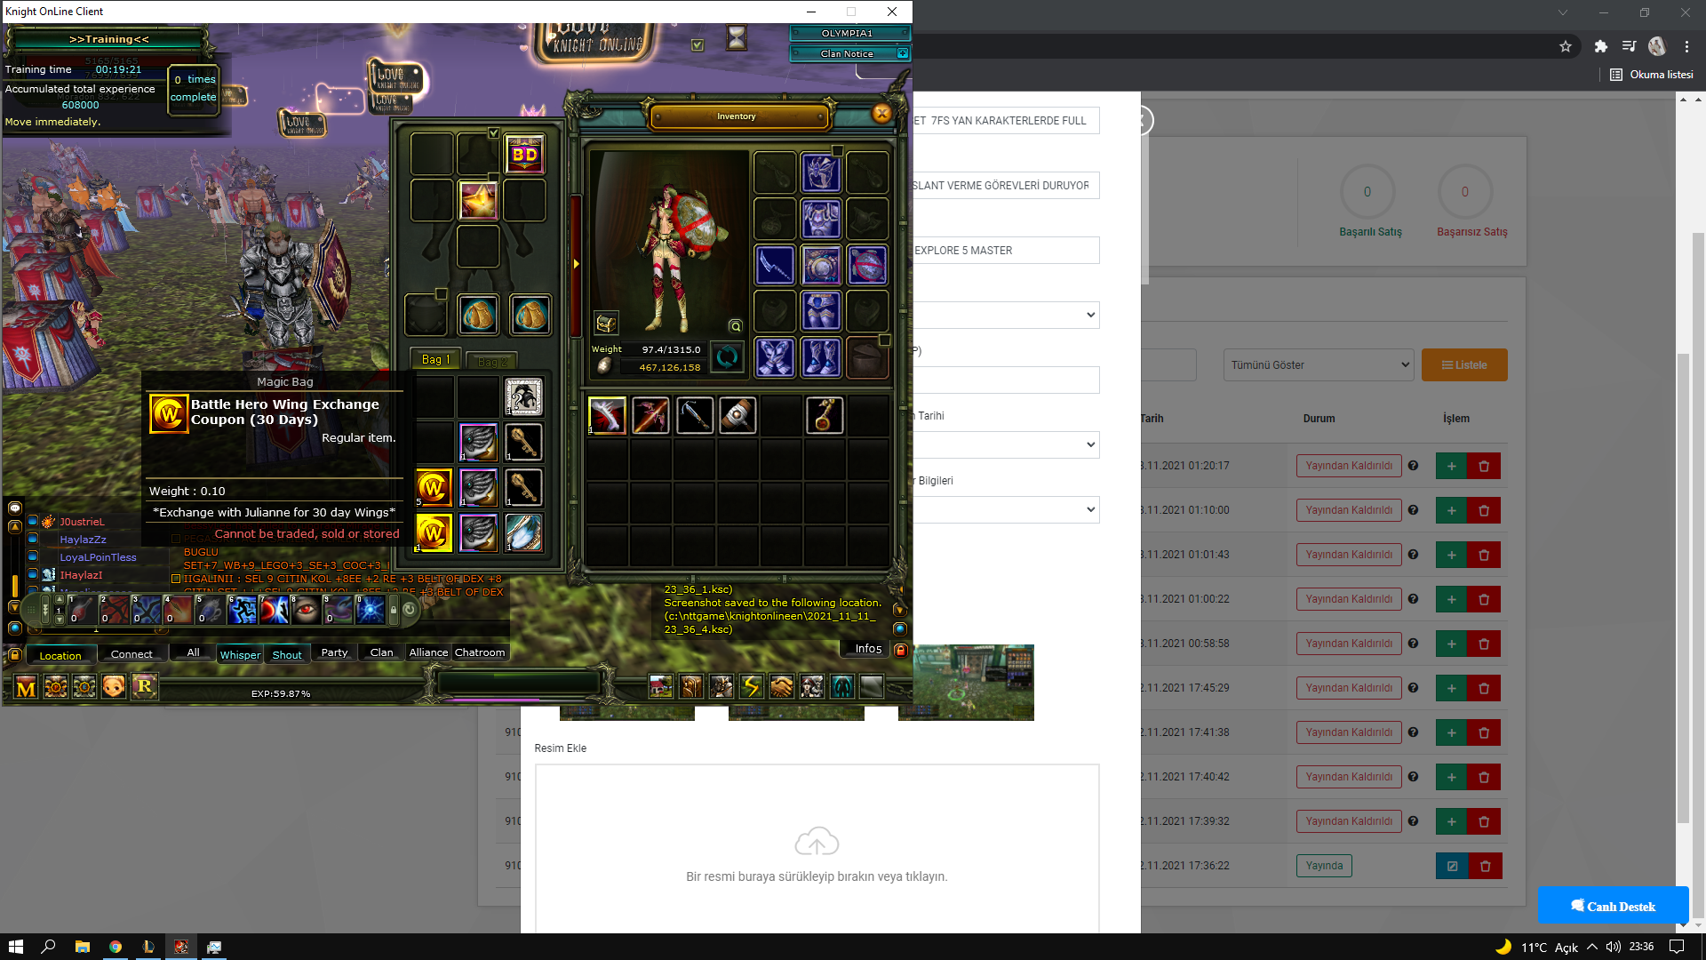Click the inventory refresh arrows button

(727, 357)
